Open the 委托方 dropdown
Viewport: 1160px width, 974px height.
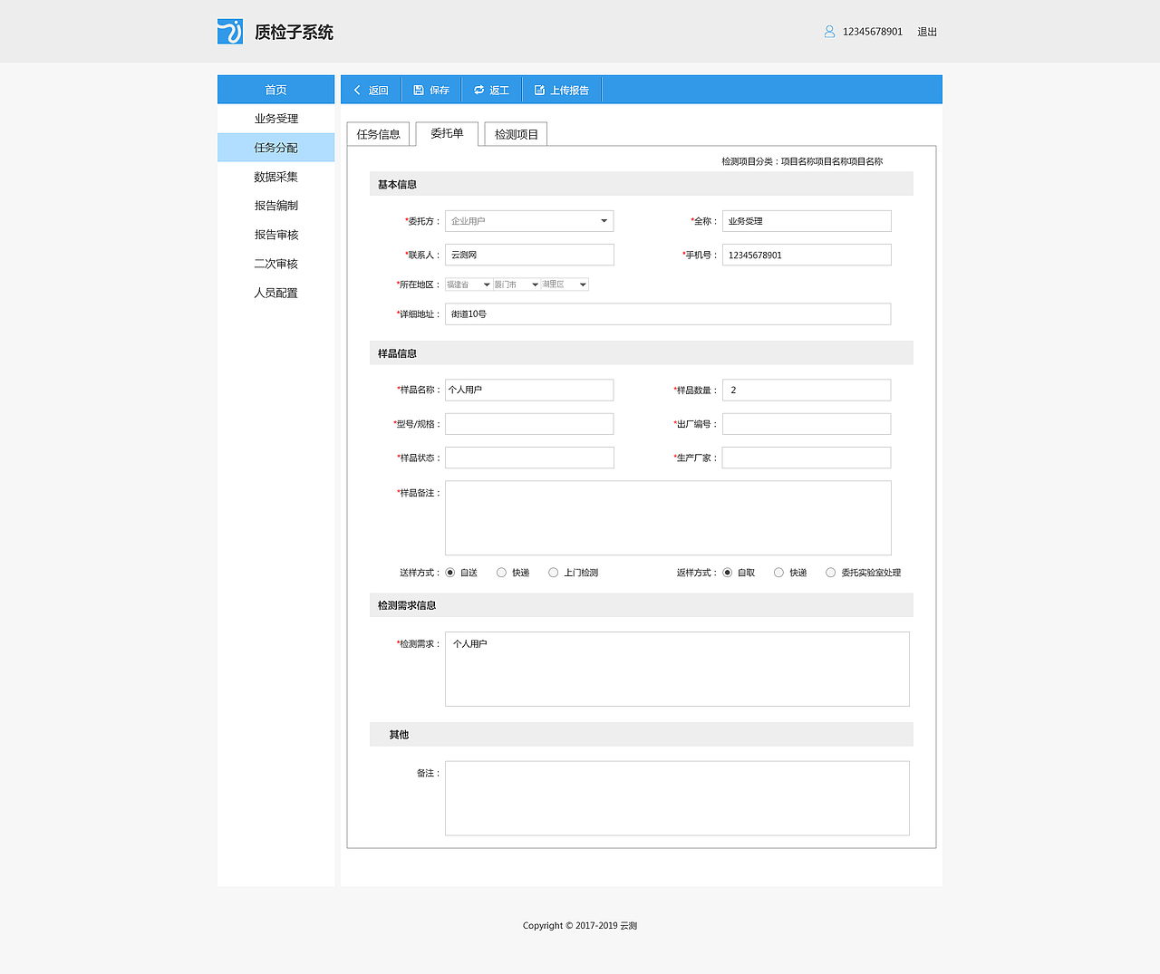(x=529, y=221)
